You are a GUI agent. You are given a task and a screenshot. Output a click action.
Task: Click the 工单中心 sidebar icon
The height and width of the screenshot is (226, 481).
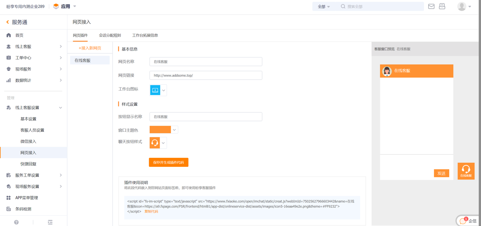[9, 58]
